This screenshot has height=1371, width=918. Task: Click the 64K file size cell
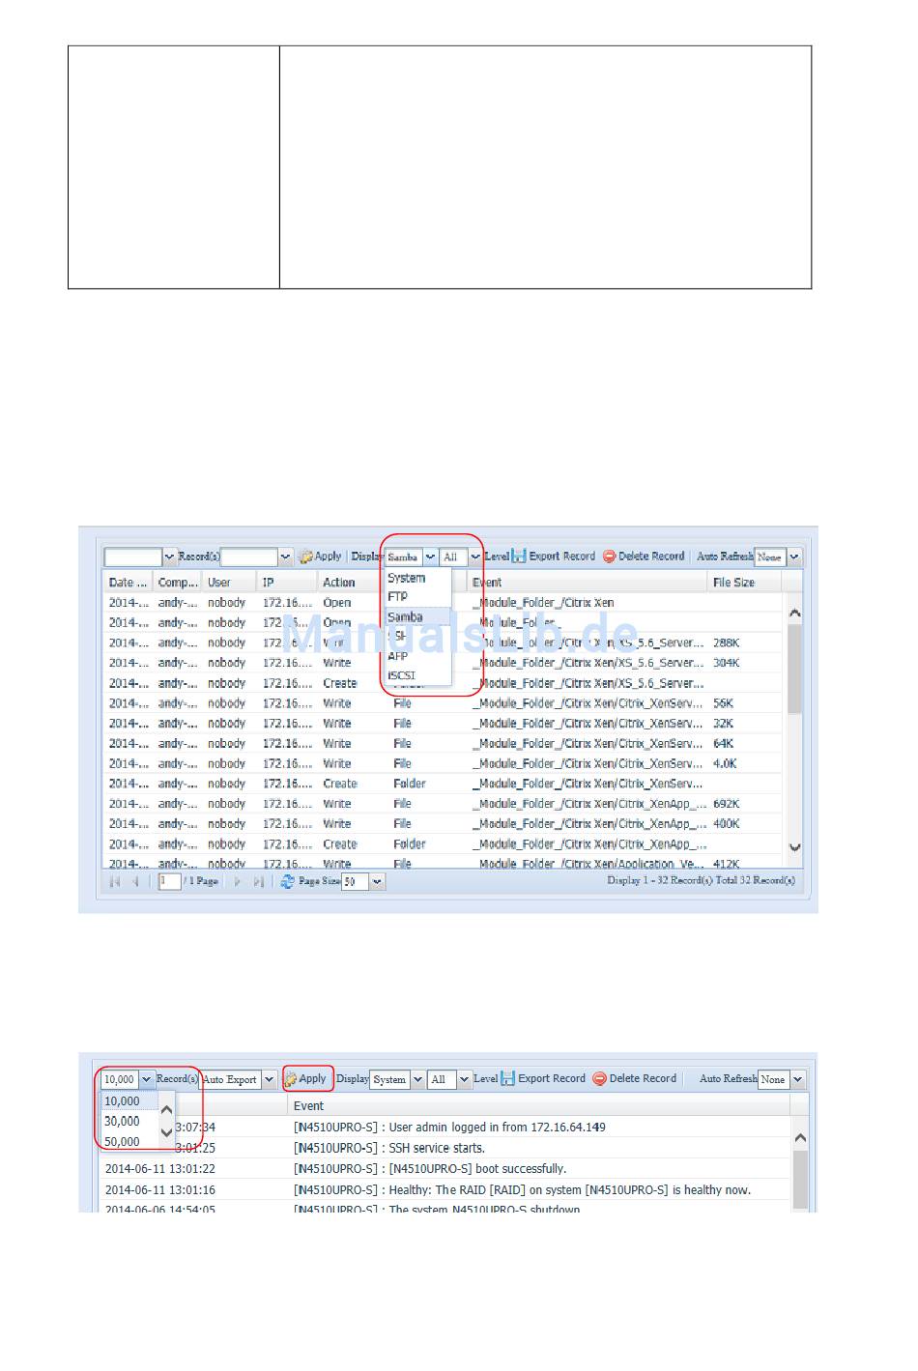(724, 744)
